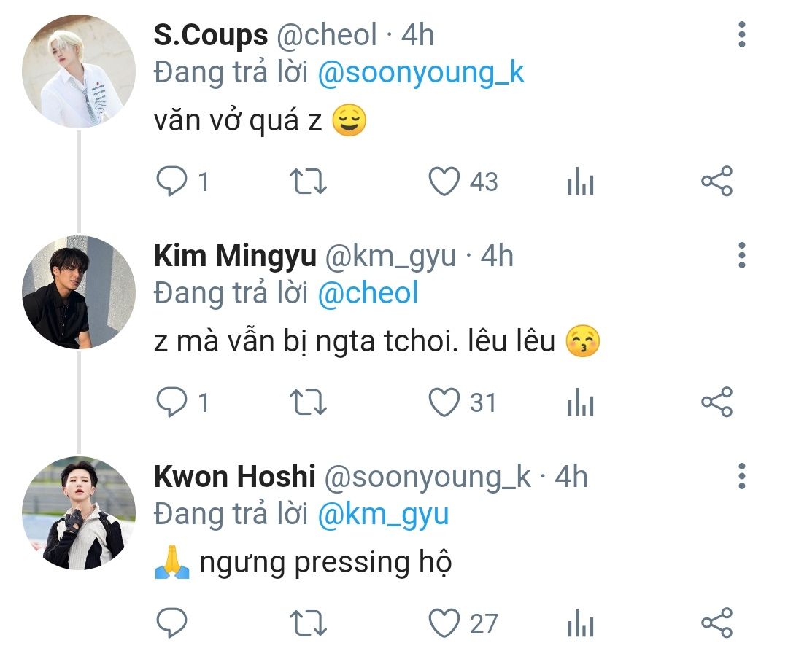Open S.Coups's profile picture
Image resolution: width=788 pixels, height=651 pixels.
[x=79, y=71]
